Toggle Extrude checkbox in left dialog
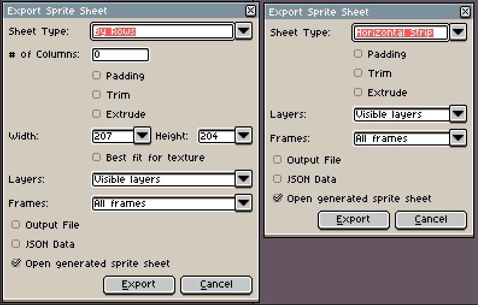The width and height of the screenshot is (478, 305). [96, 114]
